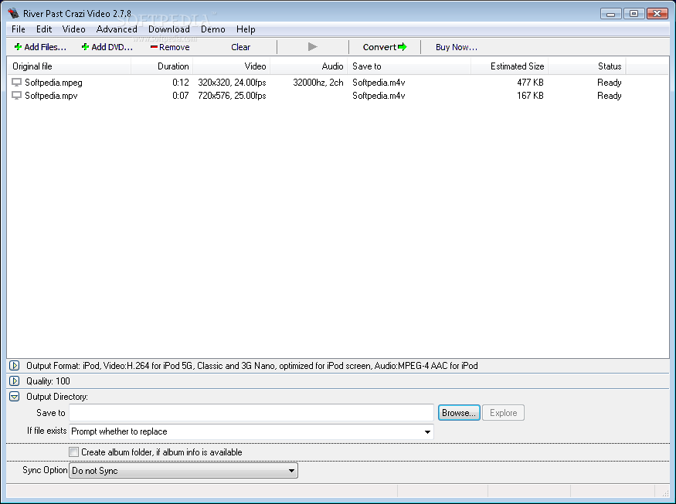Click Softpedia.m4v in the Softpedia.mpv row
Image resolution: width=676 pixels, height=504 pixels.
point(379,96)
